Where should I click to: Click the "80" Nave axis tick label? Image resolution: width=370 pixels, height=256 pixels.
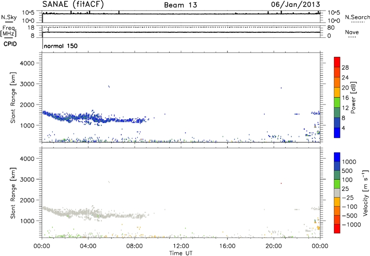click(331, 28)
